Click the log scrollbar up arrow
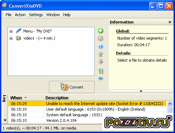175x133 pixels. pos(170,104)
